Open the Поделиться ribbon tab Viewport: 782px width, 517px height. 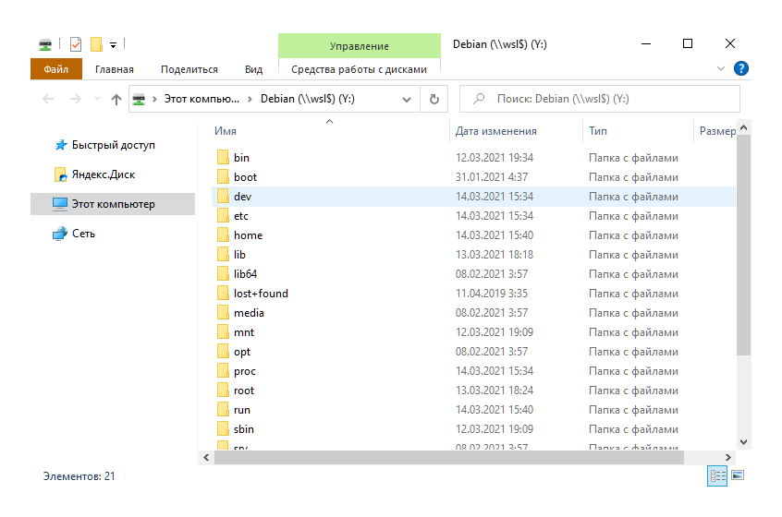point(189,69)
